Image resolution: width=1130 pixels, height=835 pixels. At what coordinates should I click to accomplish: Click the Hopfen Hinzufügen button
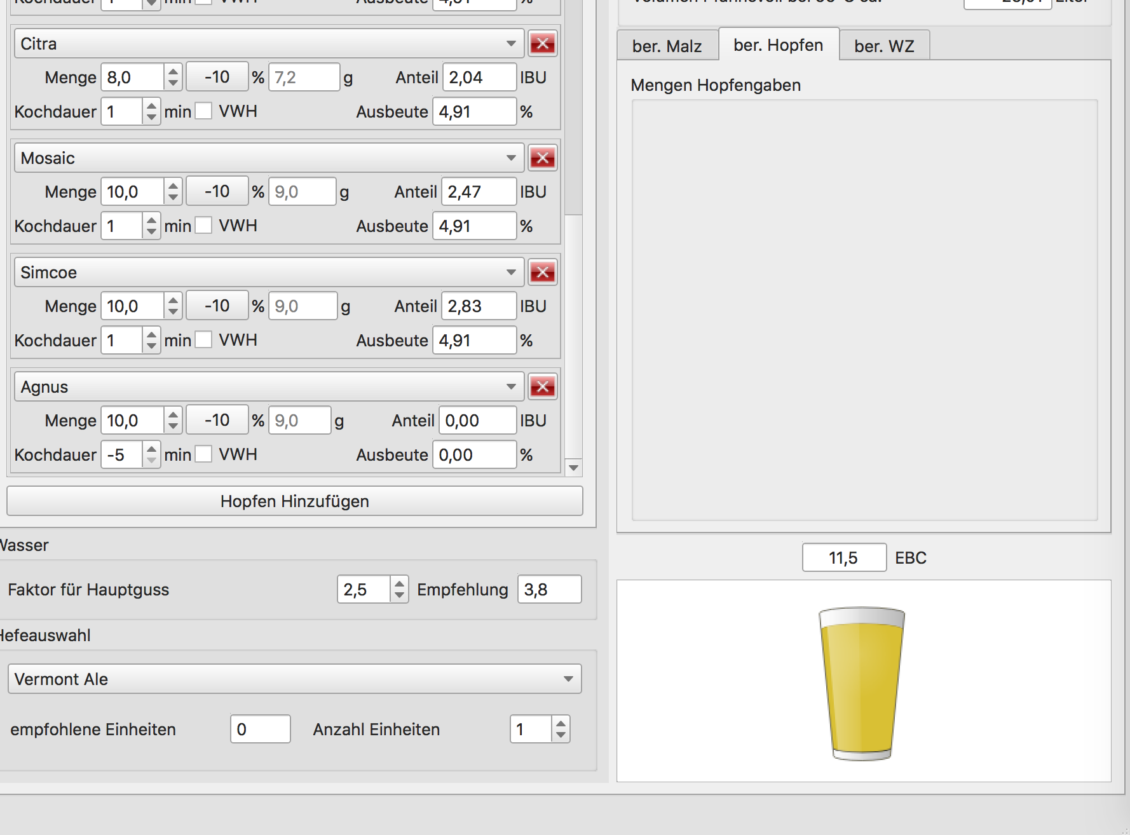click(x=294, y=501)
